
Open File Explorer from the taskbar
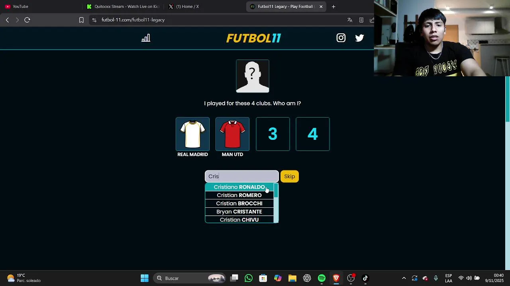click(292, 278)
